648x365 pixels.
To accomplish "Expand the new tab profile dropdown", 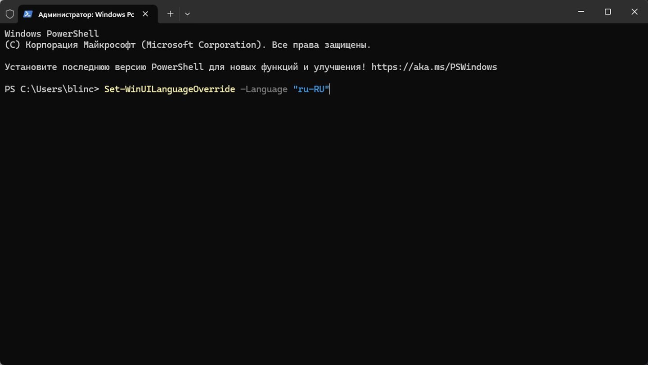I will tap(187, 14).
